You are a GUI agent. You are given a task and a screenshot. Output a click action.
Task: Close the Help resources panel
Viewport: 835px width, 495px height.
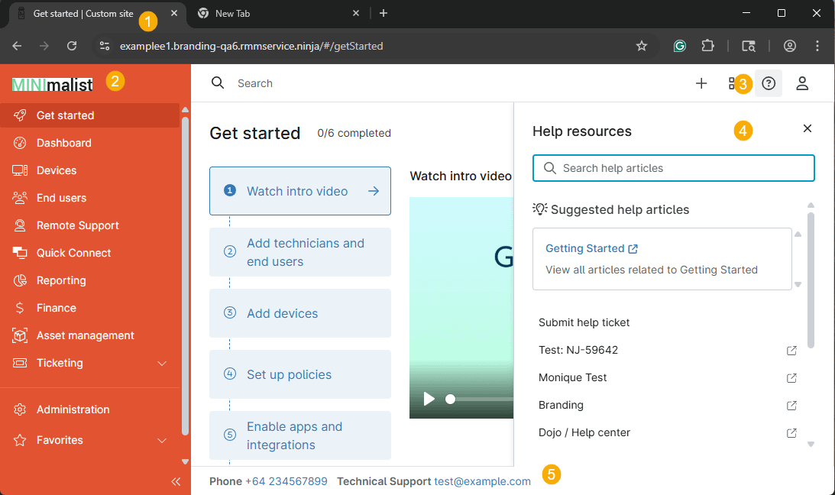click(807, 129)
